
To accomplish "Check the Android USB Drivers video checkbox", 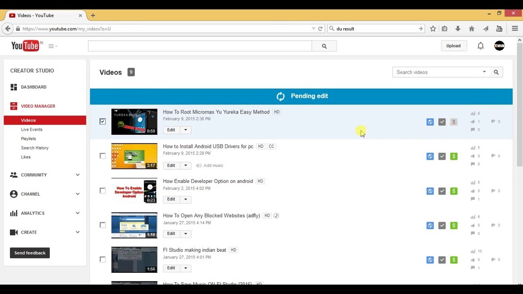I will tap(103, 156).
